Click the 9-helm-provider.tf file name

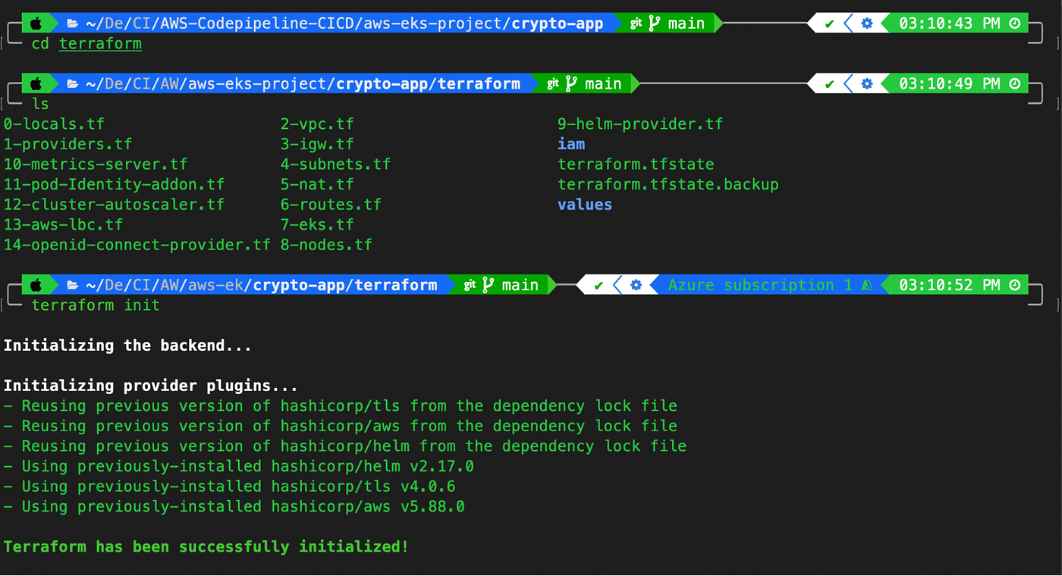[640, 124]
